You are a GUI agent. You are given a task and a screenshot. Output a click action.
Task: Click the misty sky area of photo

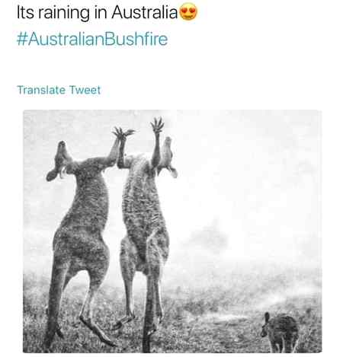coord(242,165)
